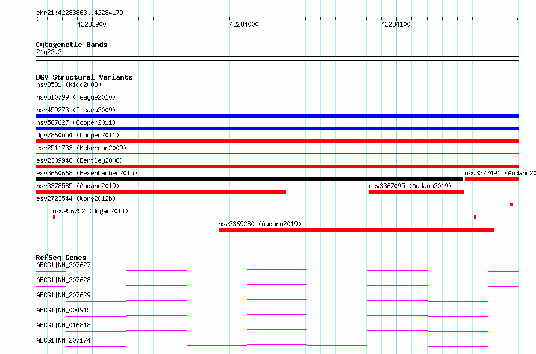Click the ABCG1|NM_207627 gene label
The width and height of the screenshot is (536, 354).
pos(64,265)
